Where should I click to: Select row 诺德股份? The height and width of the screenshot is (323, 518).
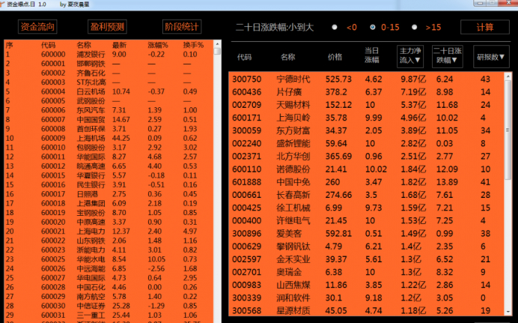click(x=367, y=169)
